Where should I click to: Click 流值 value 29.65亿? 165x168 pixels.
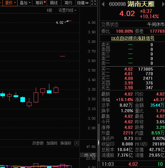pyautogui.click(x=157, y=155)
